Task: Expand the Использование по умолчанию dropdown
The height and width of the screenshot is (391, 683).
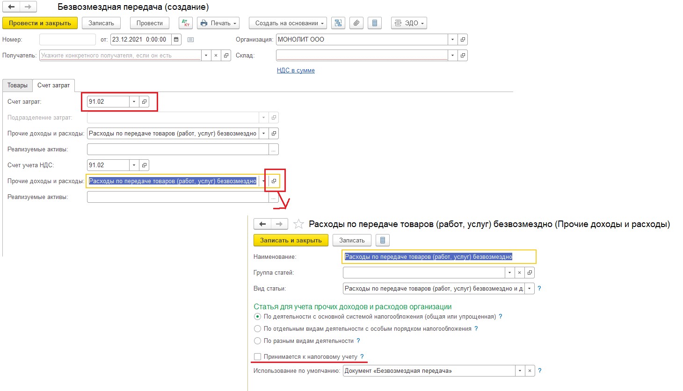Action: coord(519,370)
